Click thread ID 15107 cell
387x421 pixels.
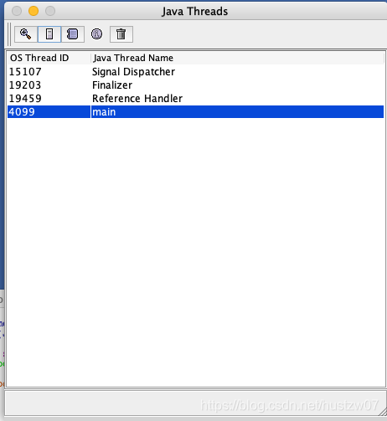49,72
